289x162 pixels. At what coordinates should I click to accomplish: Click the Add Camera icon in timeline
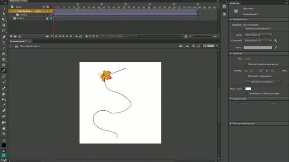47,36
